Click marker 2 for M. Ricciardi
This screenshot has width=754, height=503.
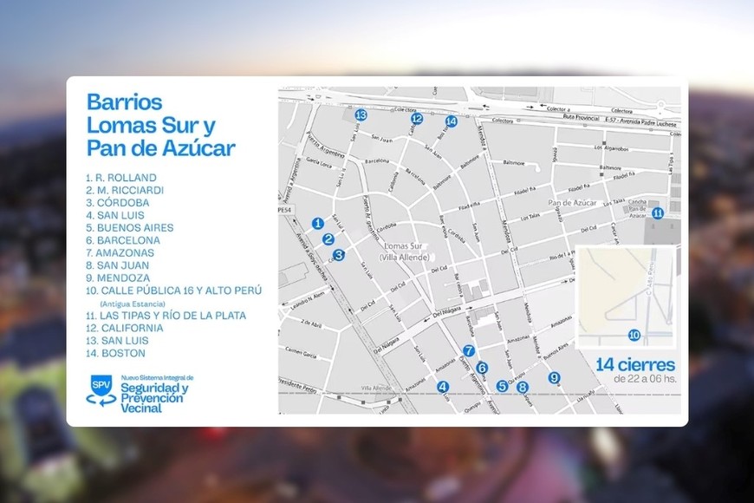point(329,238)
